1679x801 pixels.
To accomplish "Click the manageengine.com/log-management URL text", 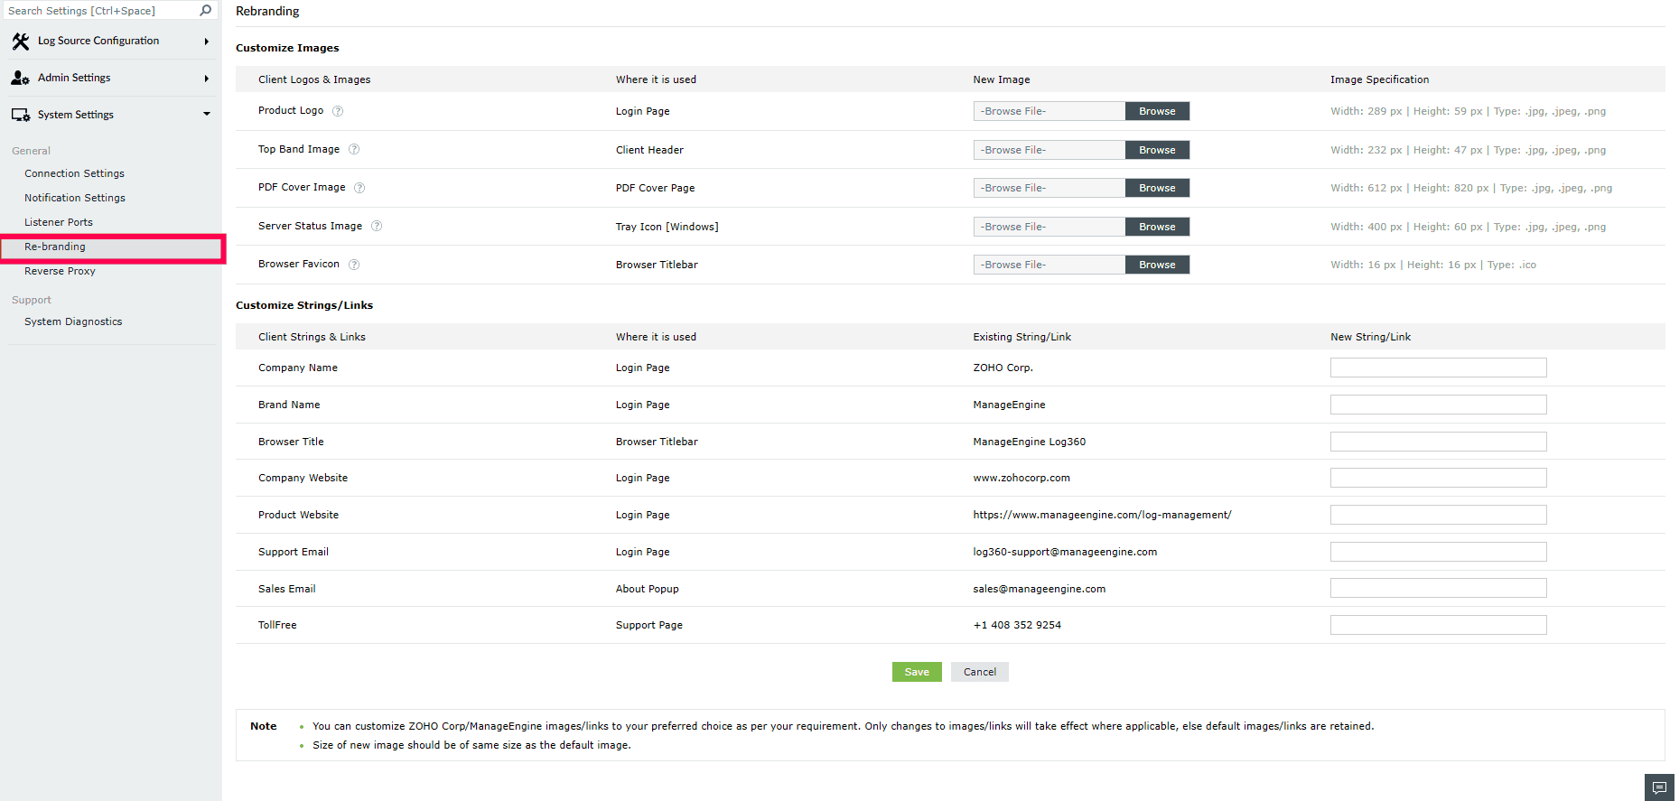I will [x=1102, y=515].
